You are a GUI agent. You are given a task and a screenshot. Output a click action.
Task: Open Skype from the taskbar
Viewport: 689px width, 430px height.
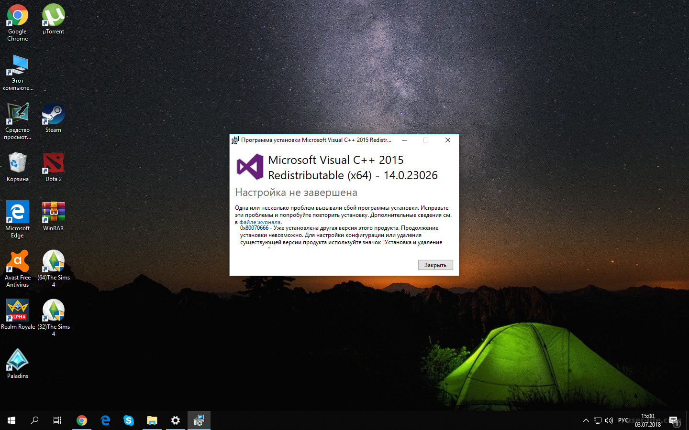click(x=129, y=420)
